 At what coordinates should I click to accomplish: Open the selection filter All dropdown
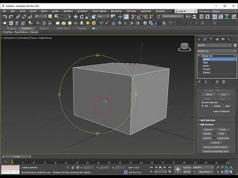click(41, 16)
